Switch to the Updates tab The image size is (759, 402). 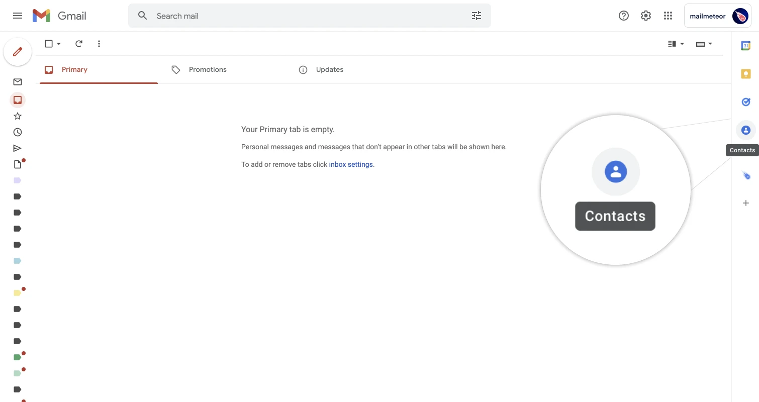coord(329,69)
